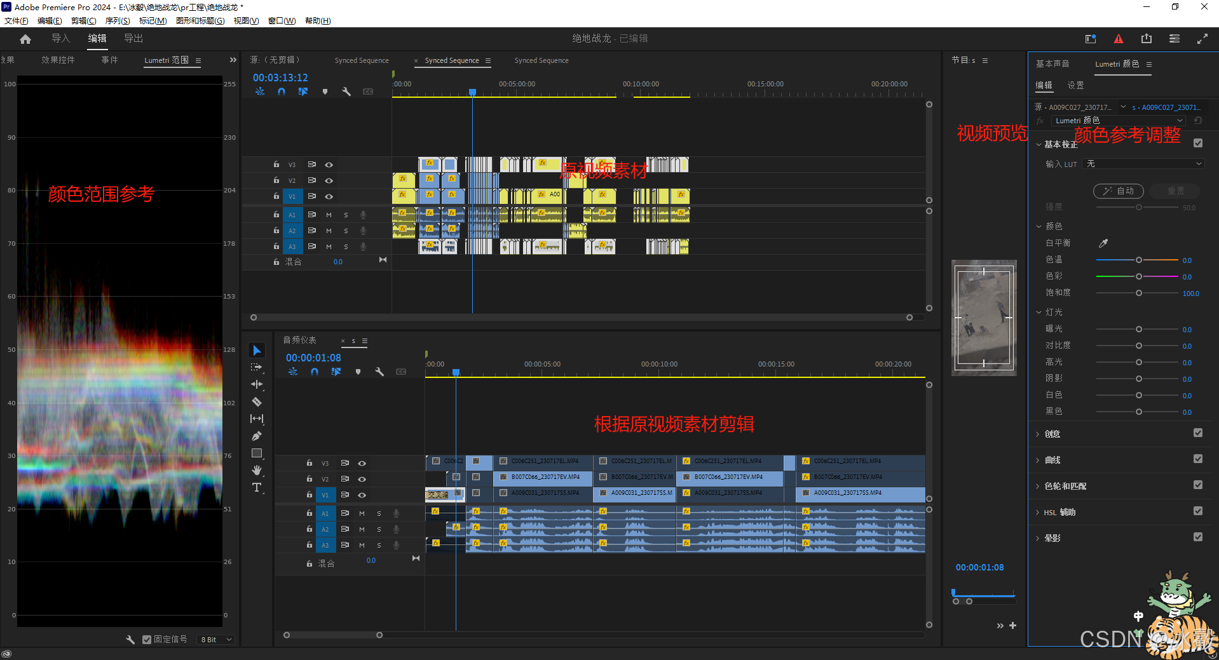The width and height of the screenshot is (1219, 660).
Task: Expand the HSL Secondary section
Action: coord(1038,513)
